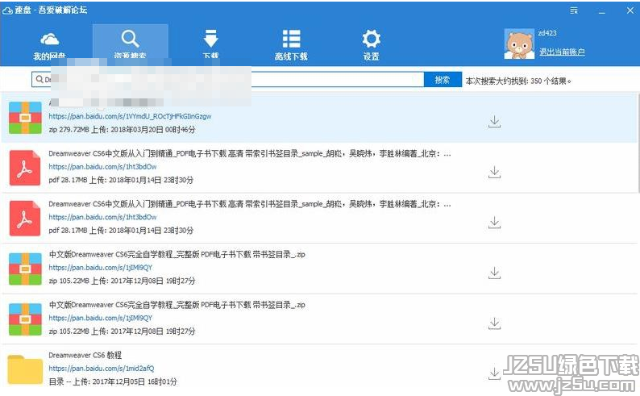The image size is (640, 396).
Task: Select the username zd423
Action: pyautogui.click(x=547, y=33)
